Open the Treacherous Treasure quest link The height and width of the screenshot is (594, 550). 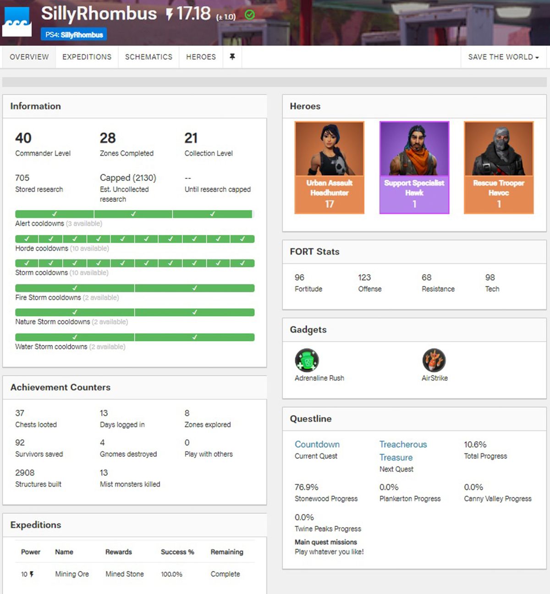pos(402,450)
